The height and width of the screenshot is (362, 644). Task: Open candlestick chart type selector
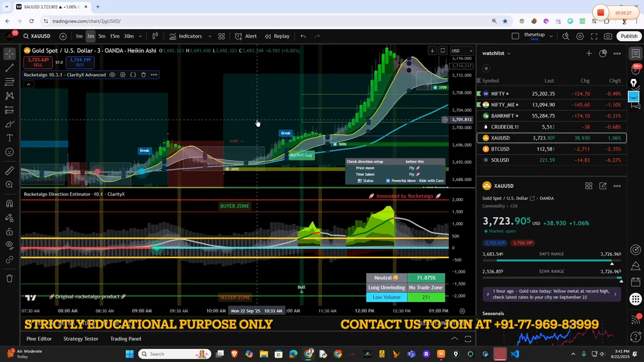(x=155, y=36)
